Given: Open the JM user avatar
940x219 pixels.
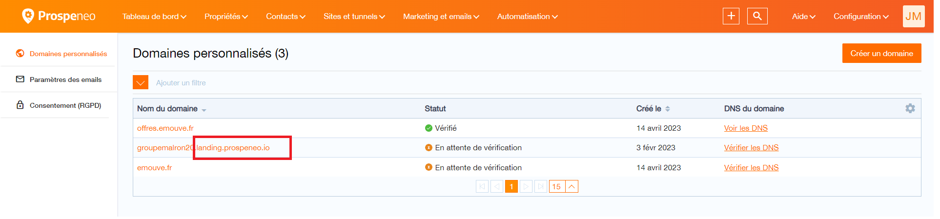Looking at the screenshot, I should click(x=914, y=16).
